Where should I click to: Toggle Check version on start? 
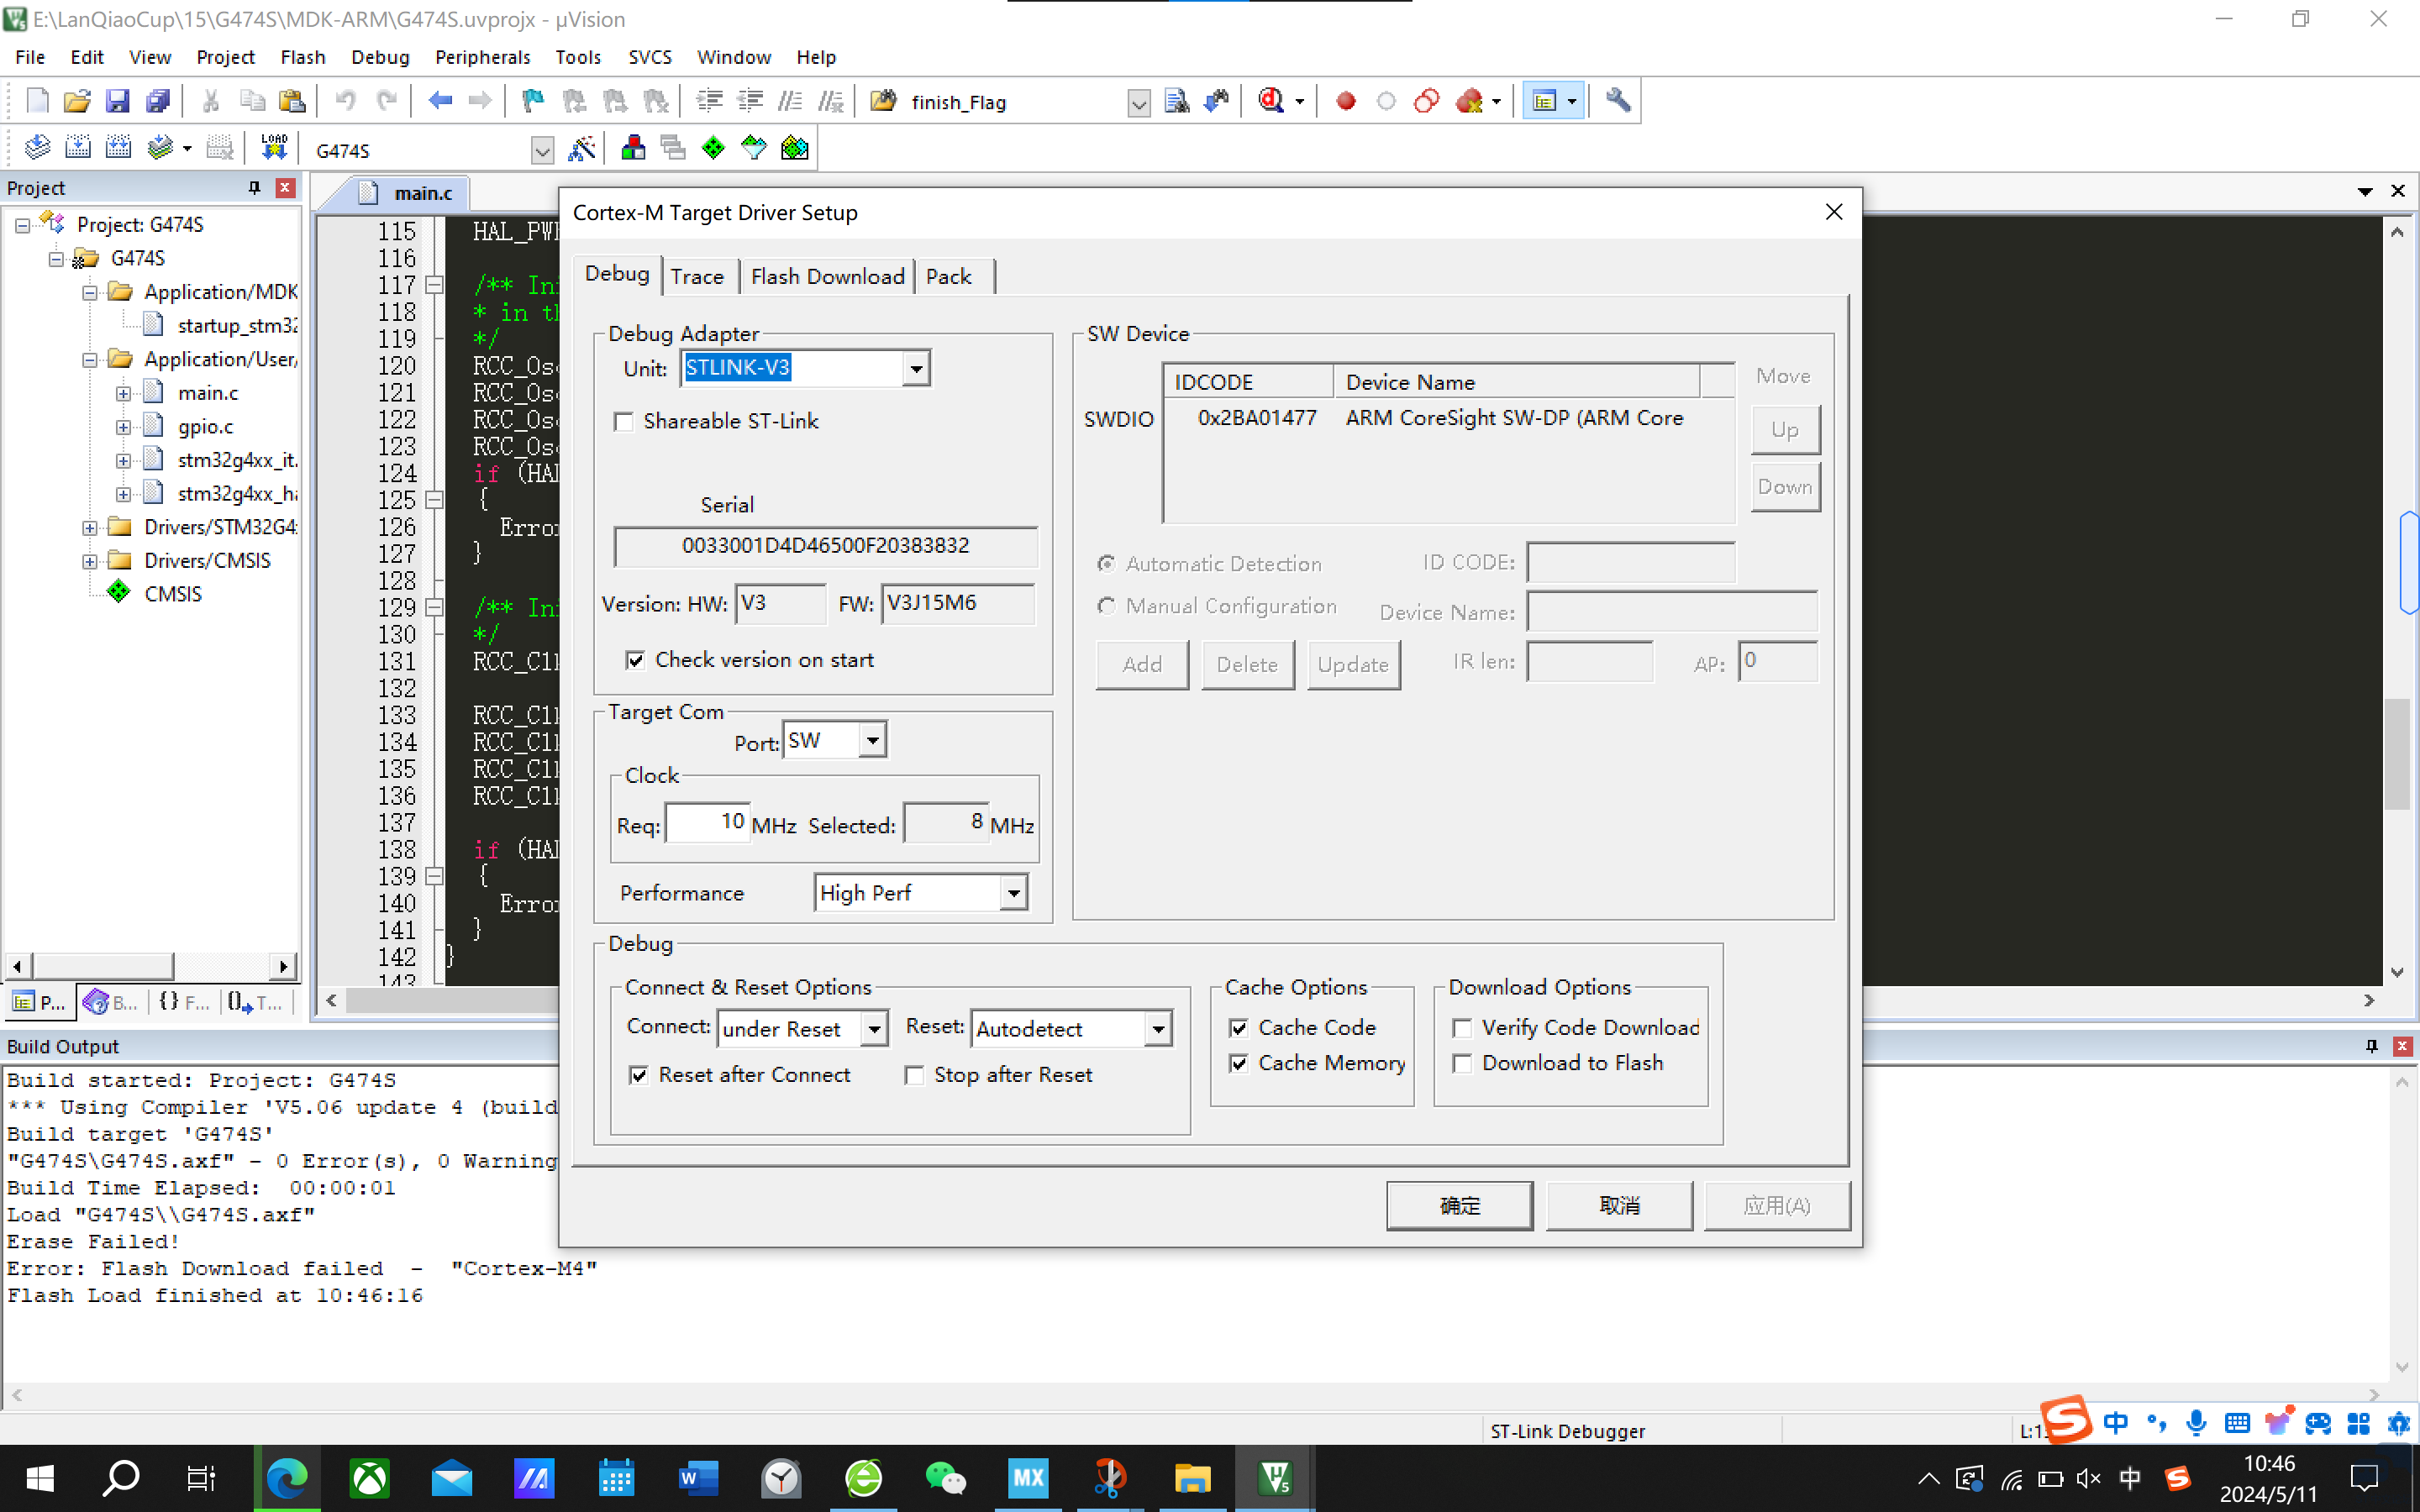(635, 660)
